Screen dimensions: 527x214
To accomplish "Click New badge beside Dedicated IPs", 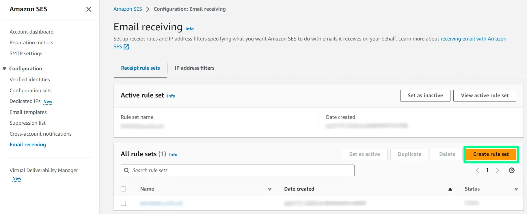I will (48, 102).
